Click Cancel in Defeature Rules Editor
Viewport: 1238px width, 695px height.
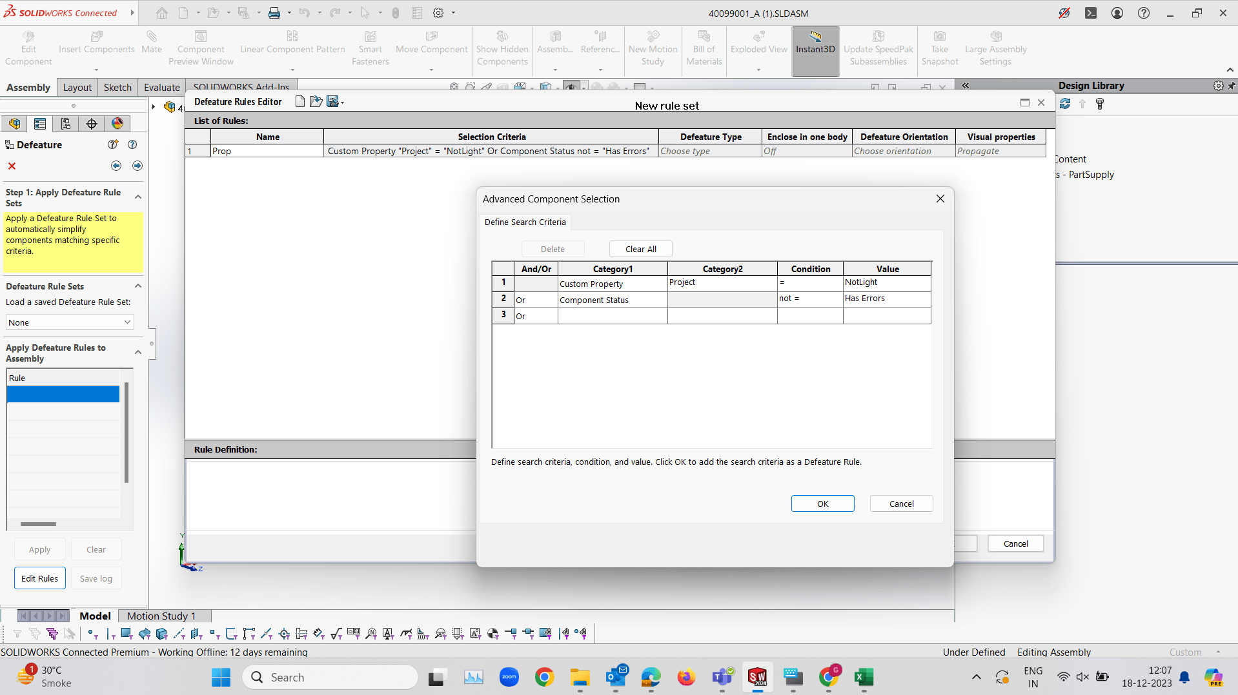pyautogui.click(x=1015, y=543)
